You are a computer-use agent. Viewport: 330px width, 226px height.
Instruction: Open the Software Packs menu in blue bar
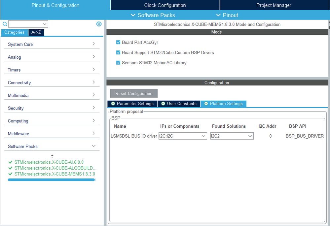[153, 15]
